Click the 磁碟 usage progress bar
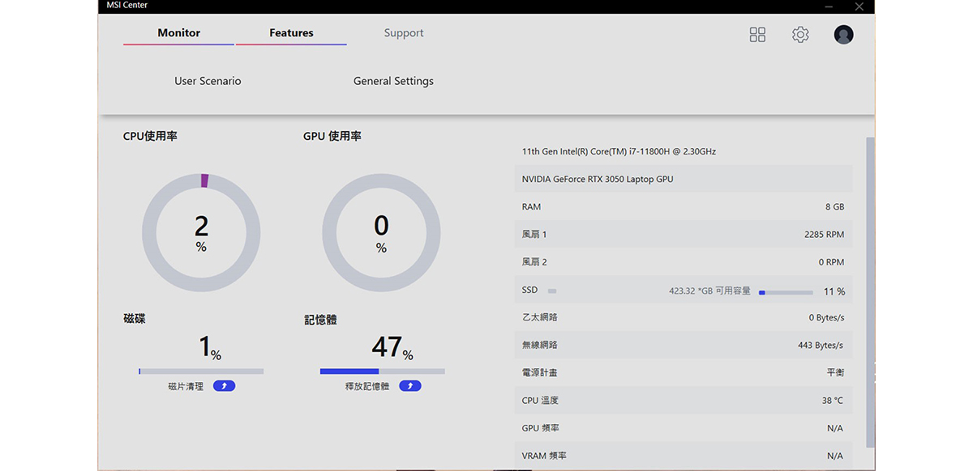The height and width of the screenshot is (471, 973). tap(201, 371)
